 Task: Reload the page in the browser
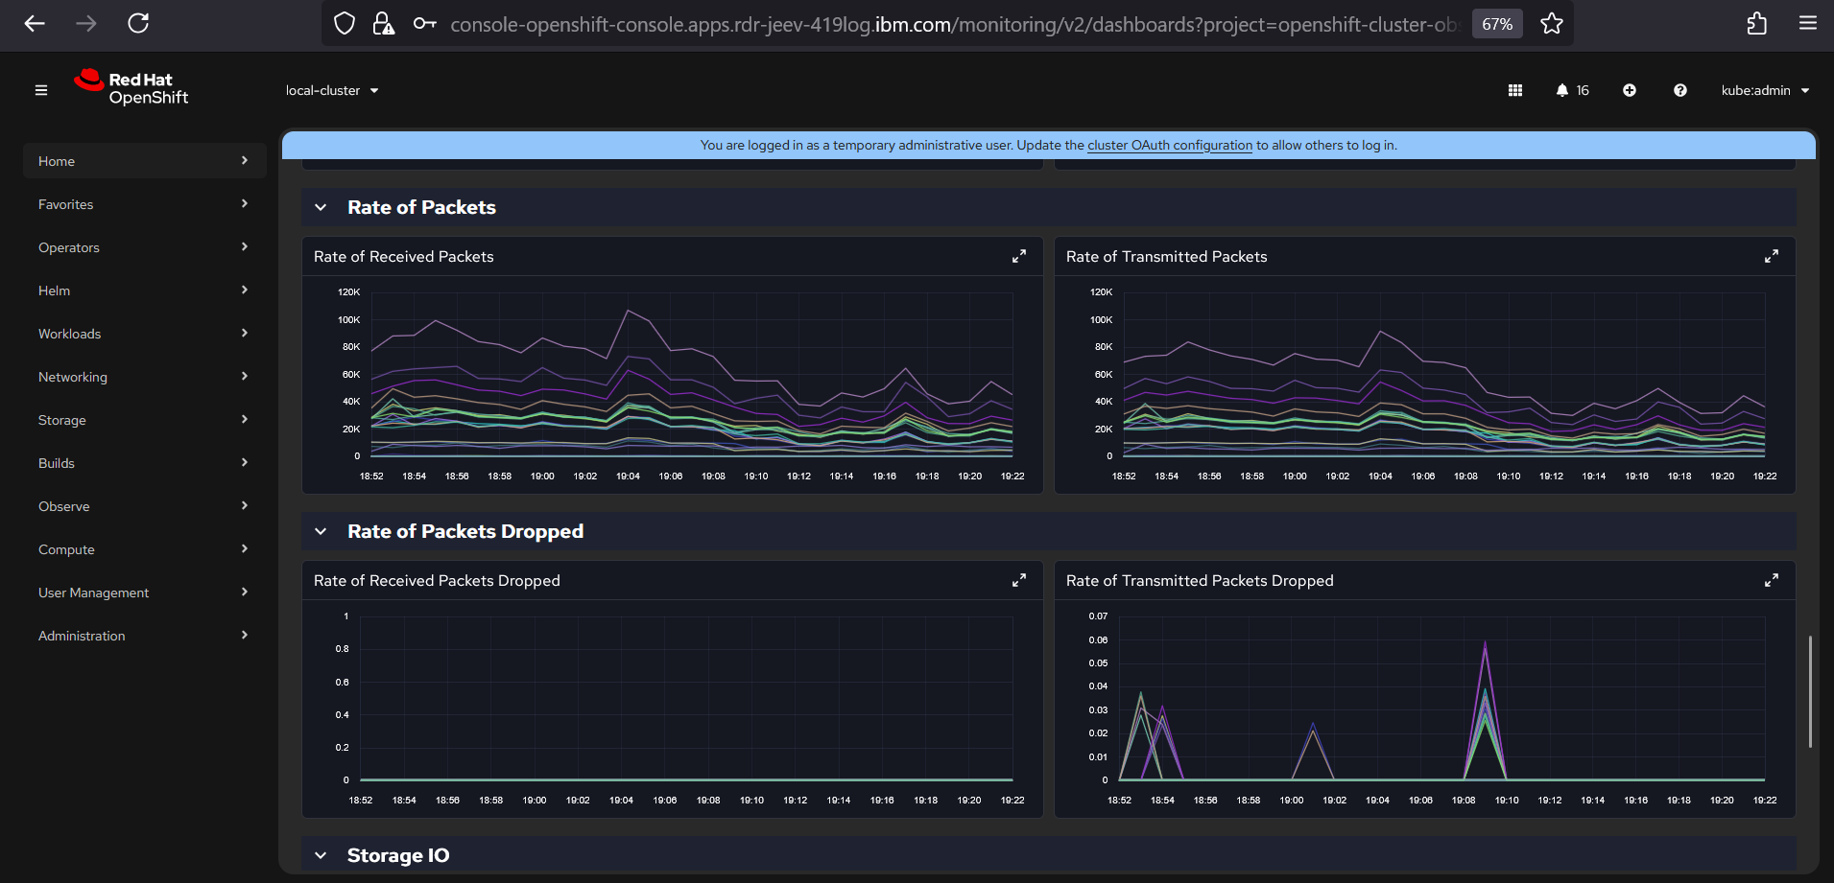coord(138,23)
